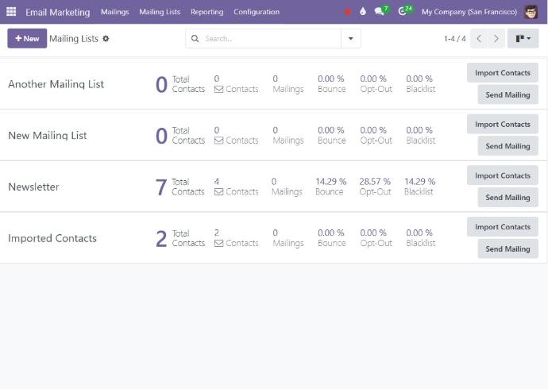
Task: Open the activities clock icon
Action: [x=403, y=12]
